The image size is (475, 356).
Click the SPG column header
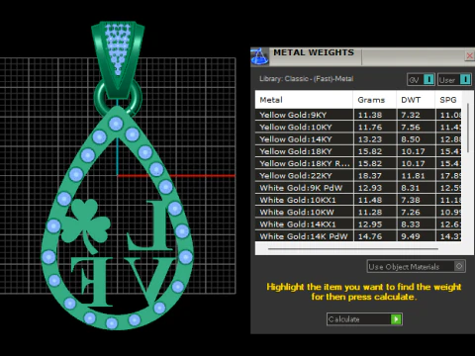448,100
